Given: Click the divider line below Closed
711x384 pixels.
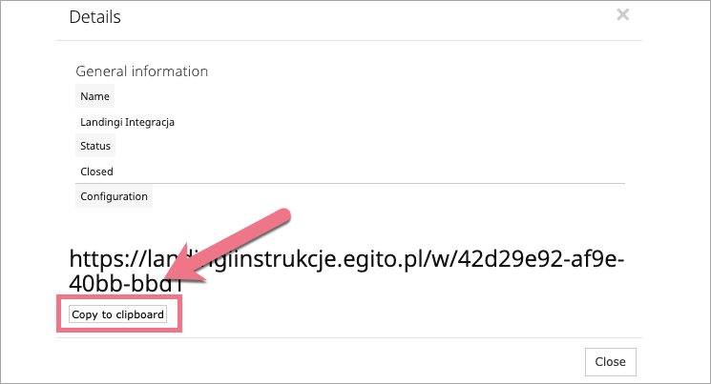Looking at the screenshot, I should pos(382,183).
